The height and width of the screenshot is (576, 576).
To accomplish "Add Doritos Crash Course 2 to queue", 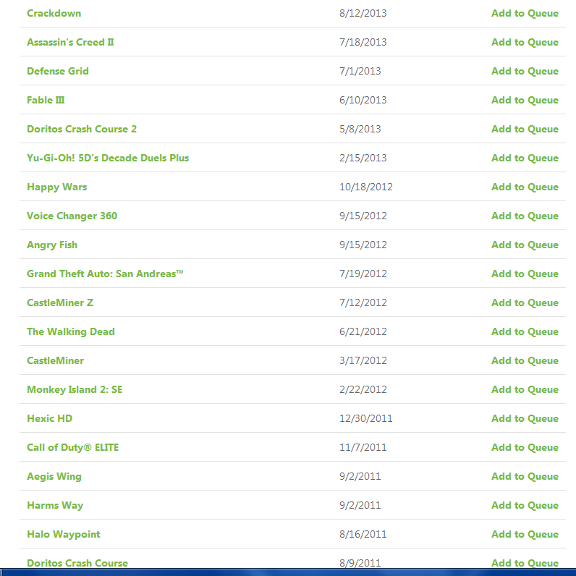I will point(525,129).
